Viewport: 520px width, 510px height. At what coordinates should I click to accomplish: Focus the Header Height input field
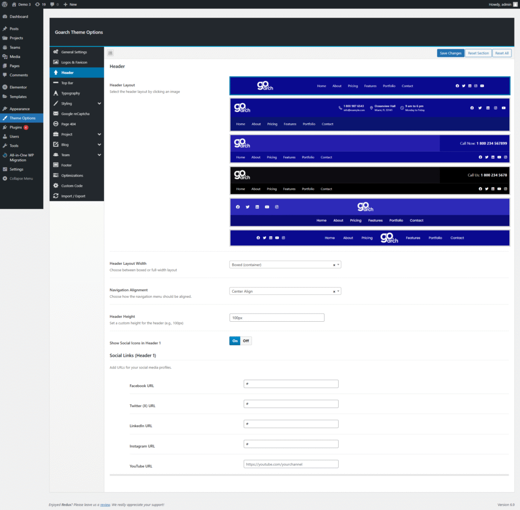tap(277, 318)
